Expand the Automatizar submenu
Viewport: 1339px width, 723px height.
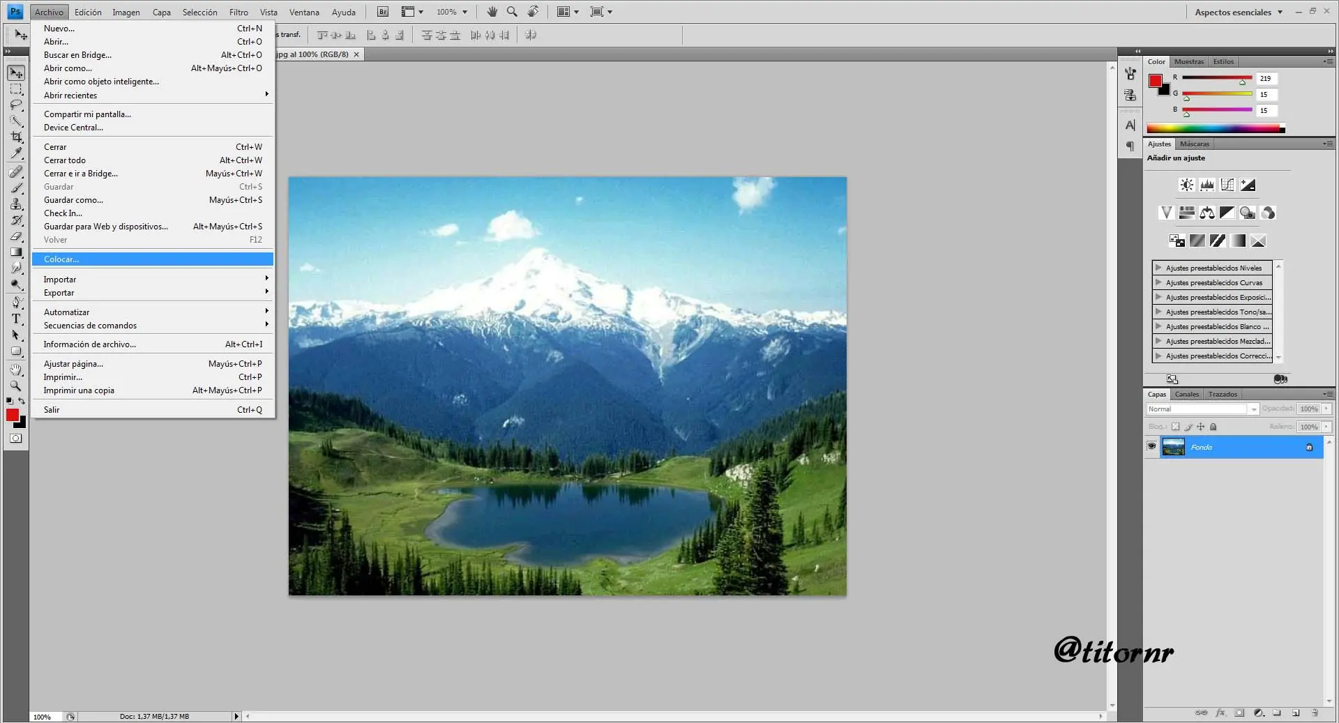153,312
